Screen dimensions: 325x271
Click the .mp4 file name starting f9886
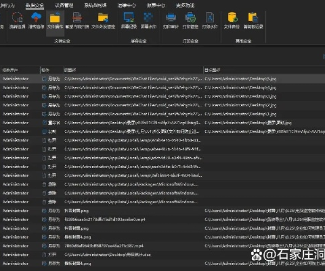pos(105,220)
